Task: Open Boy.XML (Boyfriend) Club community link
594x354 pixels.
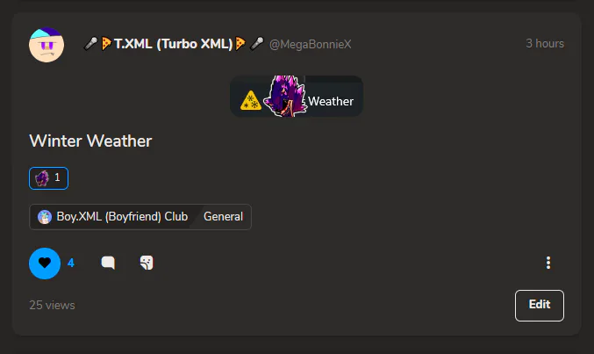Action: coord(113,217)
